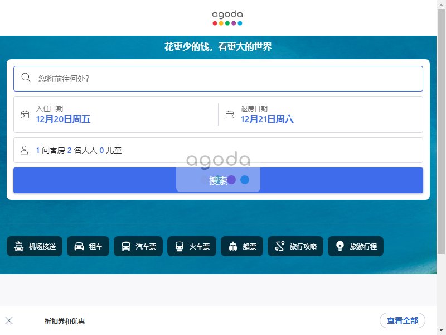Open the 旅游行程 trip itinerary option
Screen dimensions: 446x335
pyautogui.click(x=356, y=246)
